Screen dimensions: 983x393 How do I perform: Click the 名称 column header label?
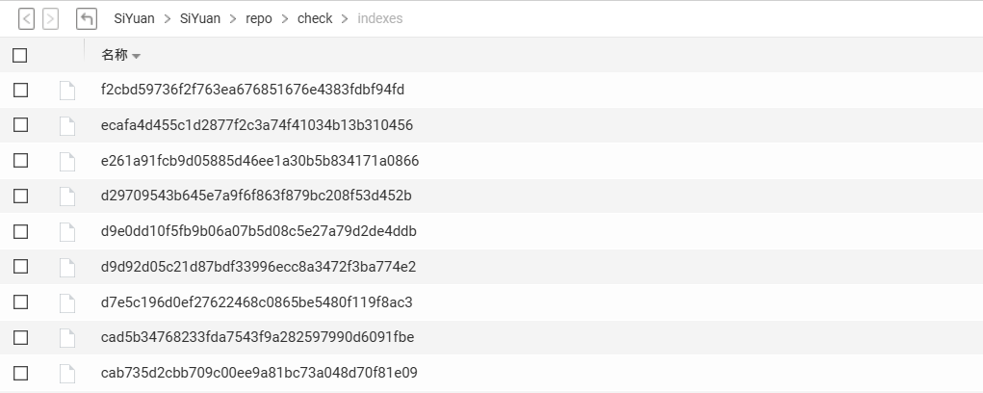point(114,55)
